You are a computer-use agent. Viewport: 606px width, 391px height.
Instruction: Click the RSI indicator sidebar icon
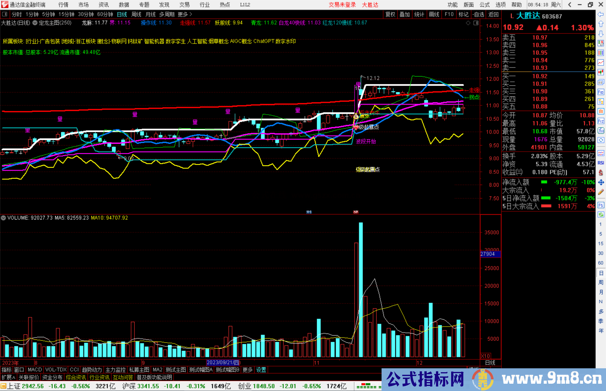tap(601, 163)
